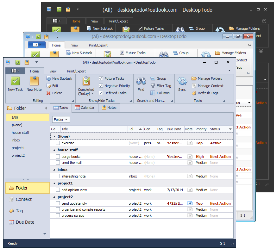Click Refresh Tags

coord(205,93)
